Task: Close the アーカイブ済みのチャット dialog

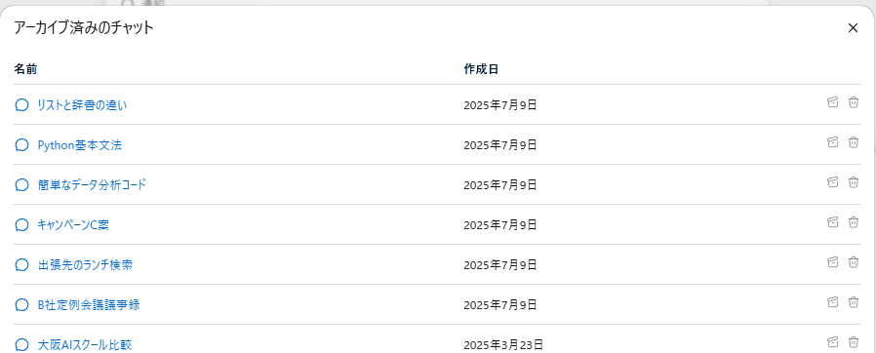Action: (853, 28)
